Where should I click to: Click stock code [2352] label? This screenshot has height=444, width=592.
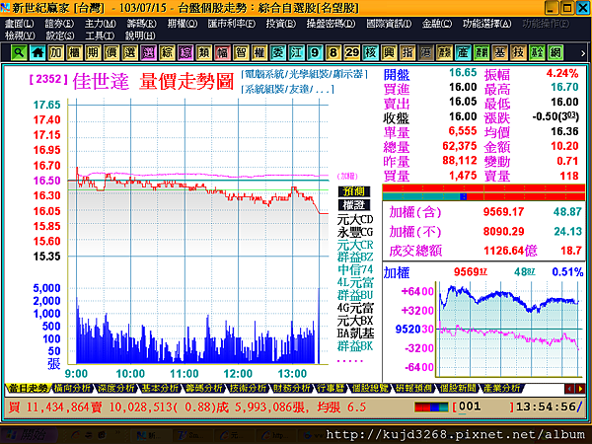48,79
